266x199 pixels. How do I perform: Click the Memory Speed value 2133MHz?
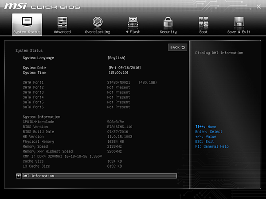[114, 146]
